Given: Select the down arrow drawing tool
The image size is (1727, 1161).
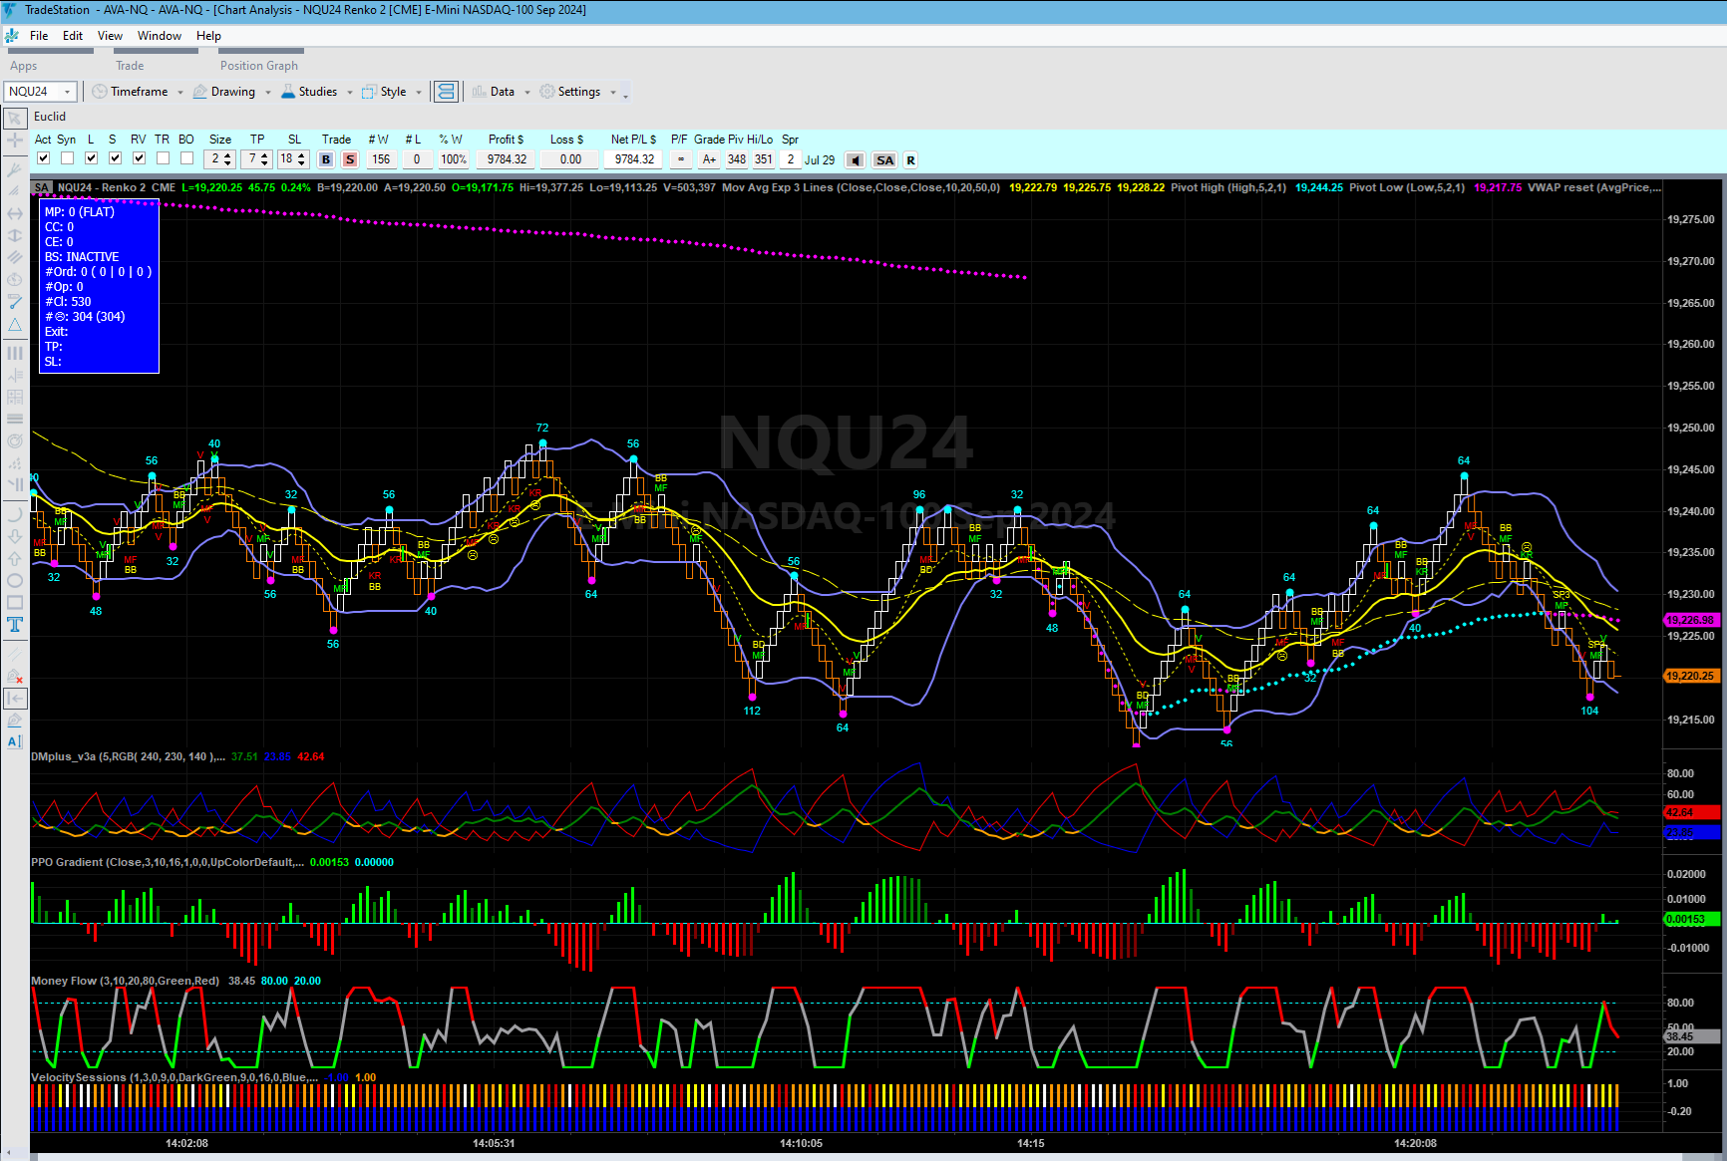Looking at the screenshot, I should tap(15, 536).
